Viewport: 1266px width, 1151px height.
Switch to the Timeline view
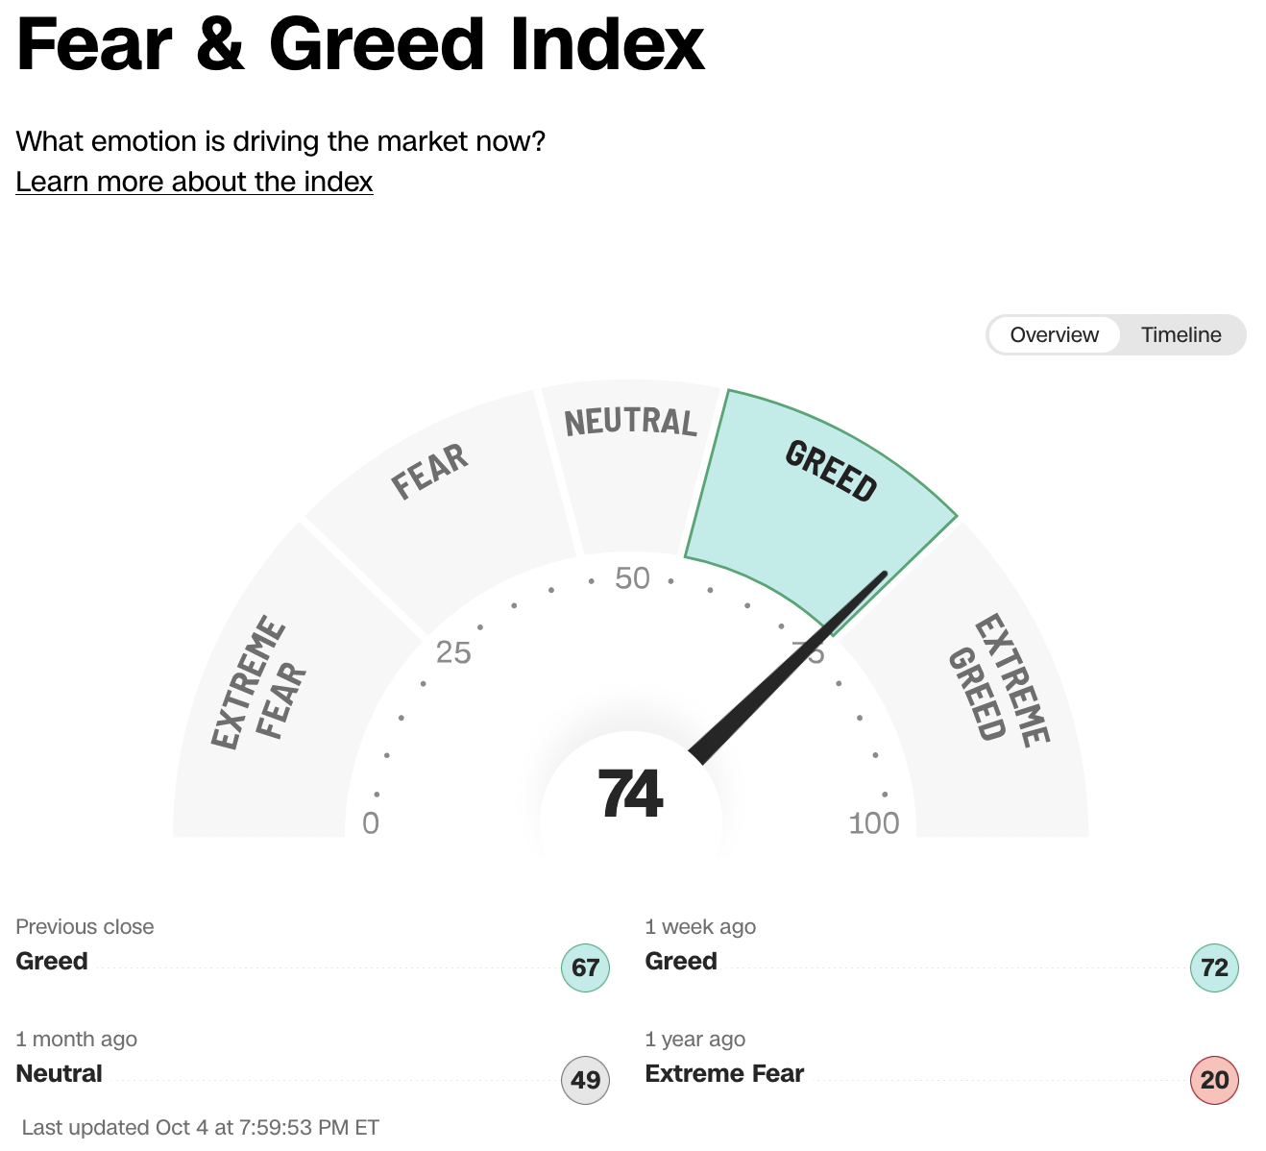1181,335
